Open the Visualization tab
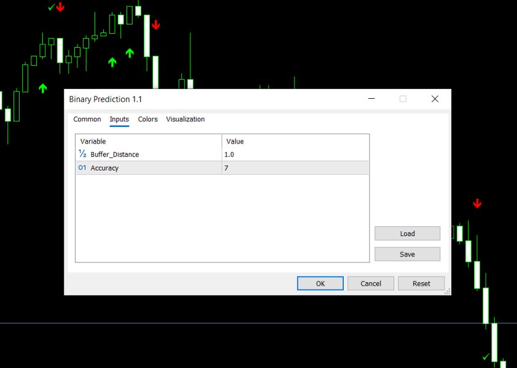The image size is (517, 368). (x=185, y=119)
